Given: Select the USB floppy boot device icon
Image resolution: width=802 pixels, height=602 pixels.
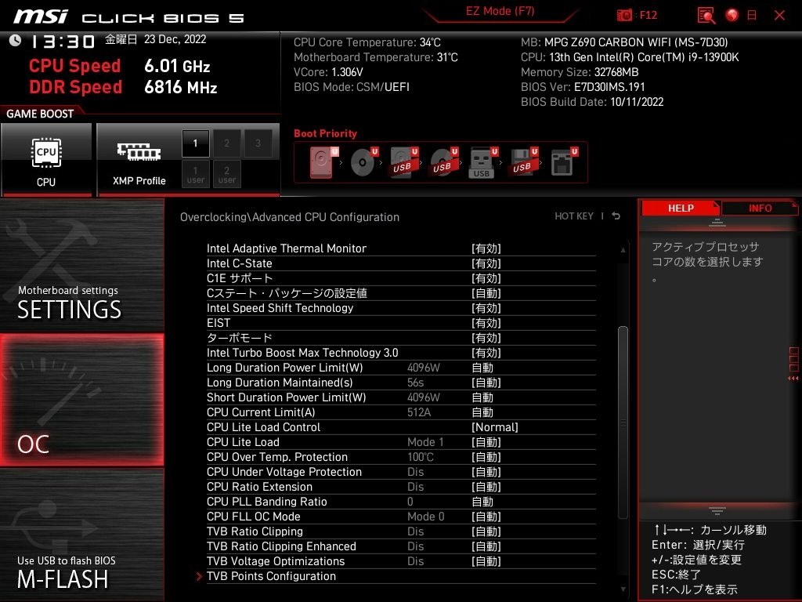Looking at the screenshot, I should tap(523, 162).
